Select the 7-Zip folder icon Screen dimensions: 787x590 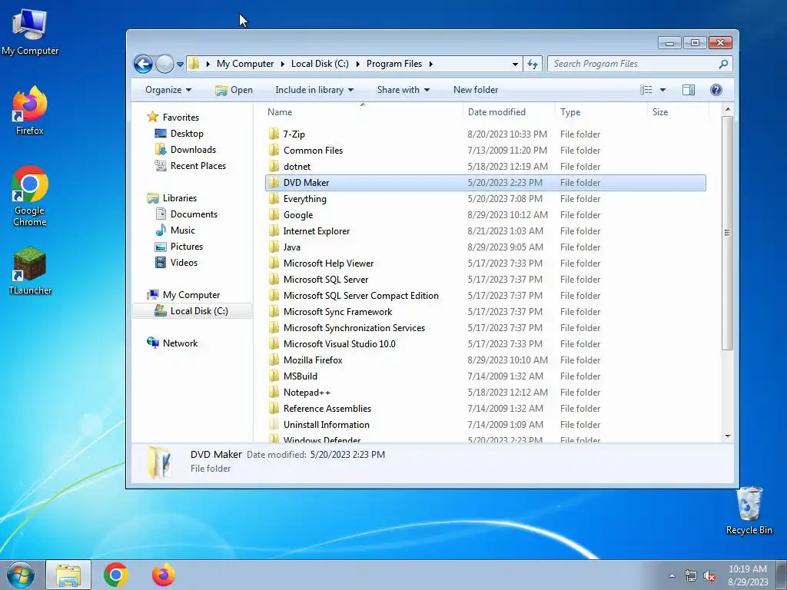click(x=274, y=134)
